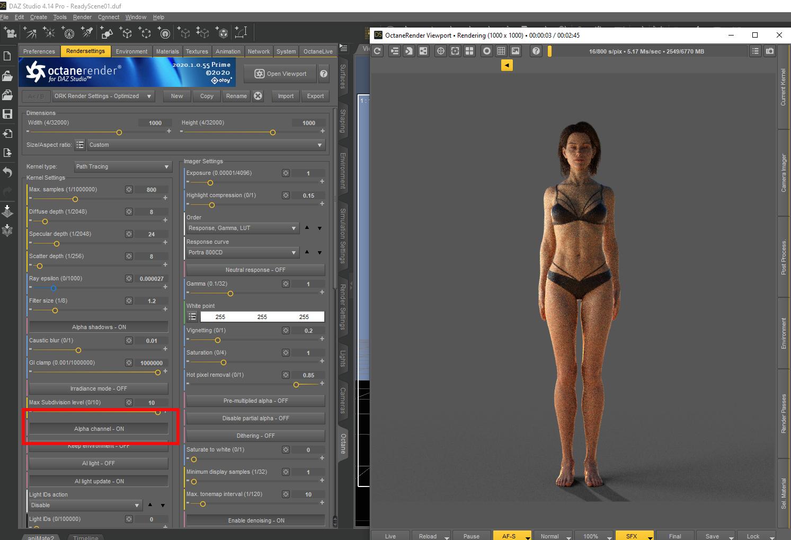Image resolution: width=791 pixels, height=540 pixels.
Task: Toggle Dithering - OFF button
Action: pos(255,436)
